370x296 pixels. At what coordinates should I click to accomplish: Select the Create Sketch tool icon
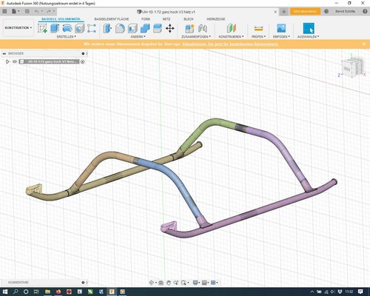pos(42,28)
